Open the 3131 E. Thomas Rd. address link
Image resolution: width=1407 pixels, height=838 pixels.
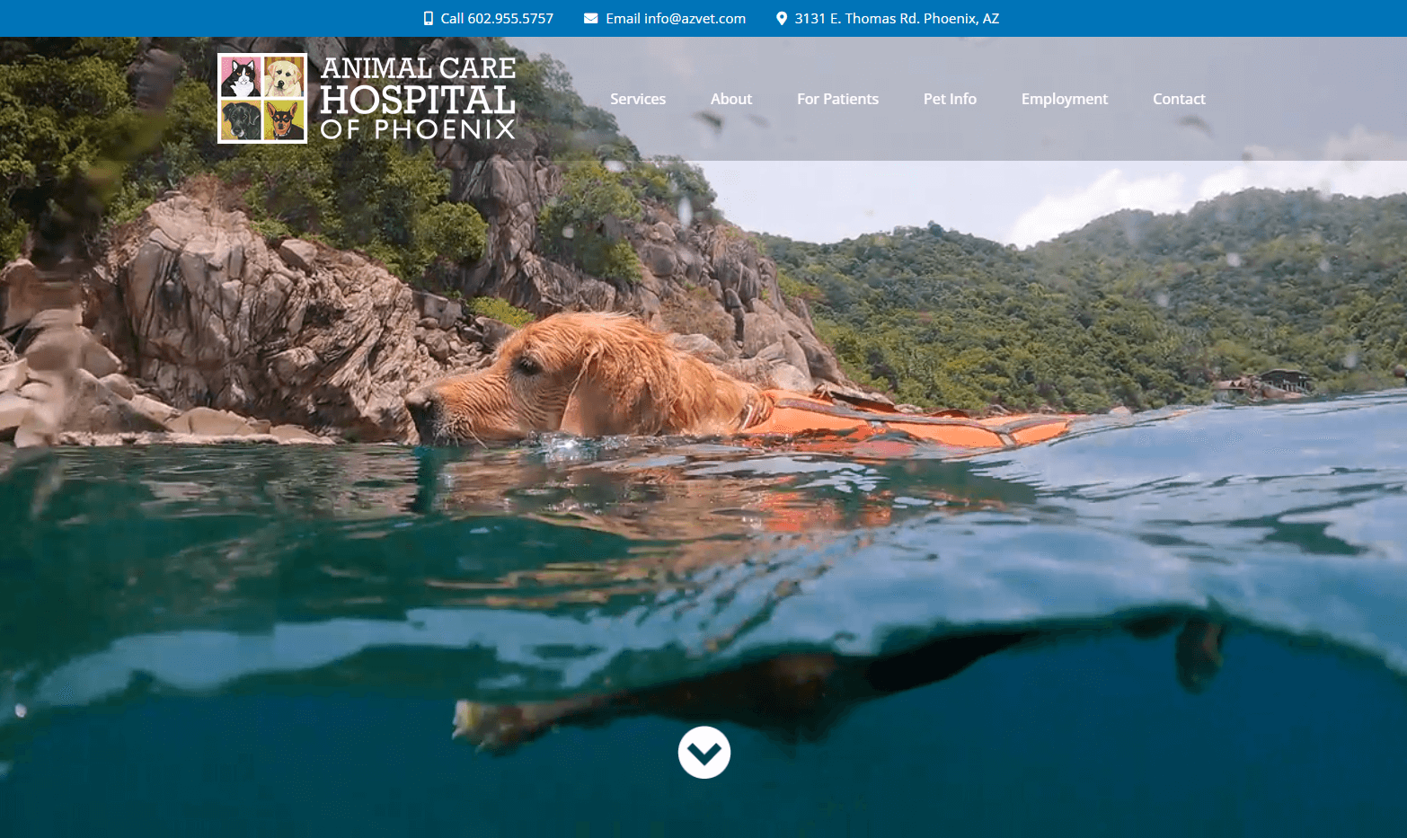point(897,18)
